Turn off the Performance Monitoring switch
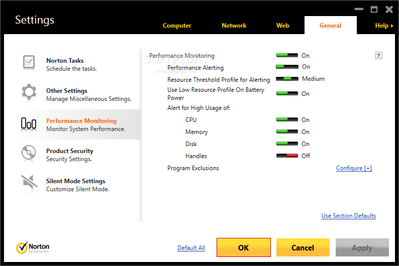The height and width of the screenshot is (266, 399). coord(287,56)
